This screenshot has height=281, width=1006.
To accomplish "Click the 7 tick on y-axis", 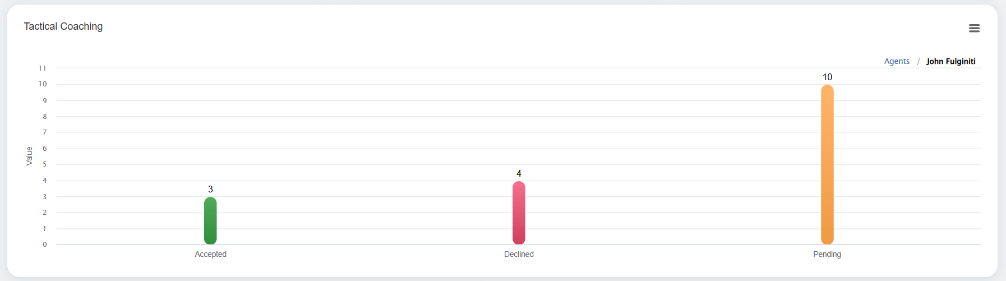I will pos(45,132).
